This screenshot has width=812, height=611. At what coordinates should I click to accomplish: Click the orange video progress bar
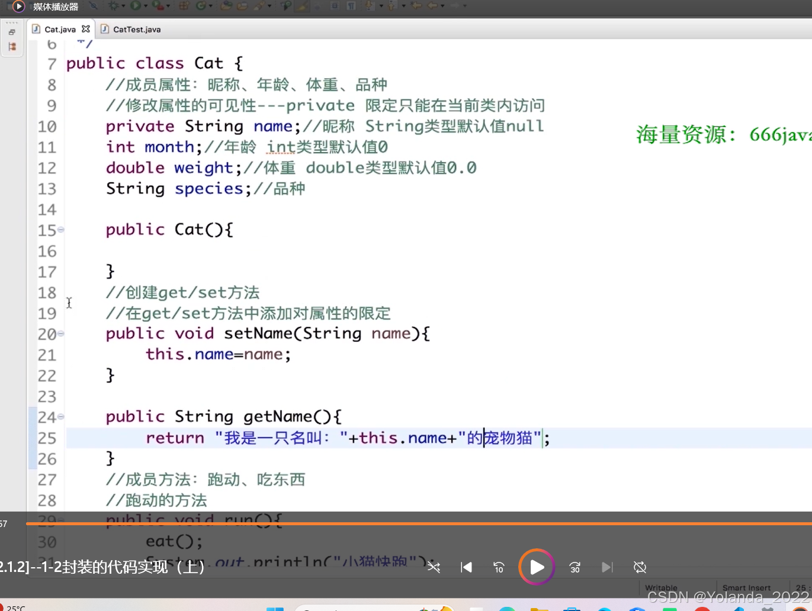pyautogui.click(x=419, y=523)
